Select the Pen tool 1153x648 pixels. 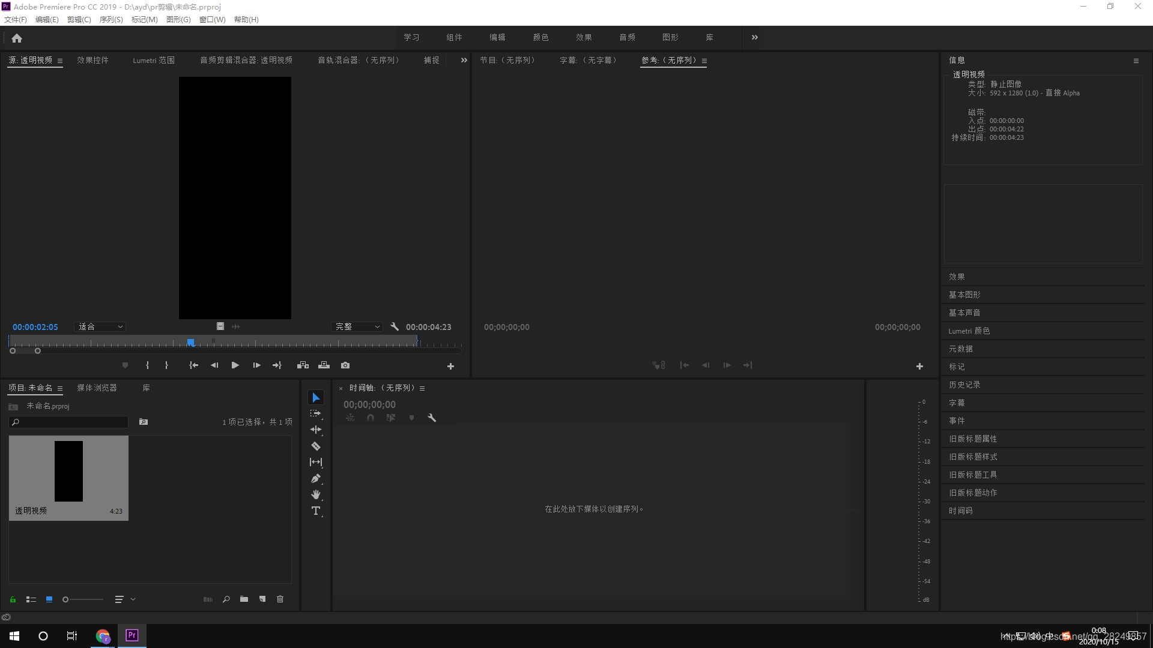point(316,479)
